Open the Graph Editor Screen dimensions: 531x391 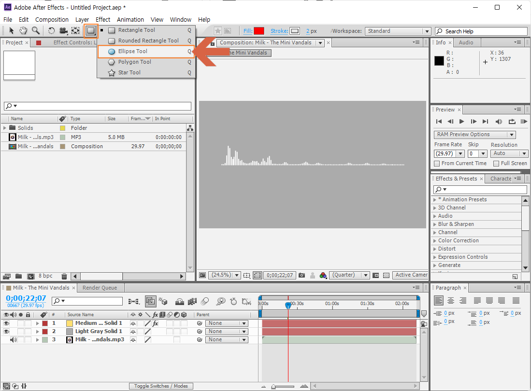[x=246, y=301]
